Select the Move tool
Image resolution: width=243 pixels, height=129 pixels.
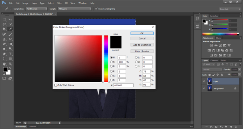tap(10, 19)
